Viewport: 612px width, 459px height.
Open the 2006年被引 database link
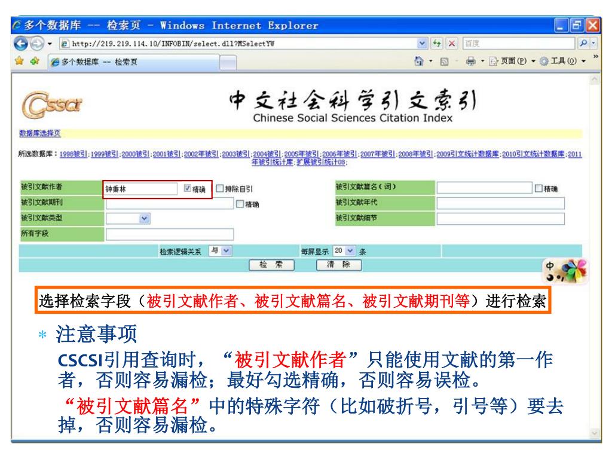click(x=339, y=154)
